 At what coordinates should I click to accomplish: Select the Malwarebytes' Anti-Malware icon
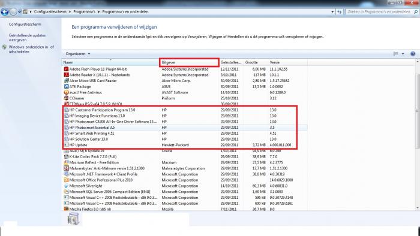(x=66, y=168)
